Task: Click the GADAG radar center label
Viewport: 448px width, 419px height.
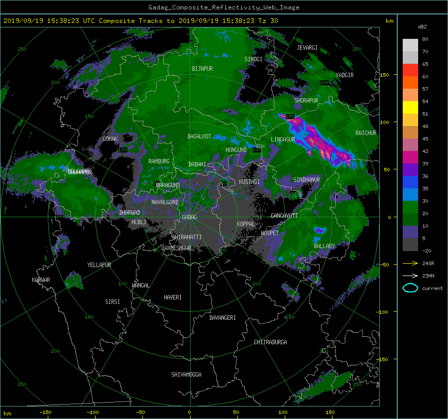Action: (x=190, y=217)
